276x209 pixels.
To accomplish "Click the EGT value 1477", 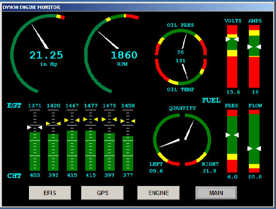I will point(91,105).
